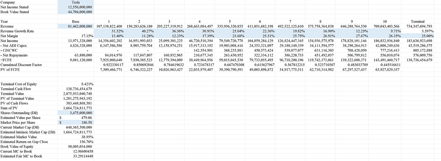Viewport: 441px width, 161px height.
Task: Select Terminal FCFE value 138,736,454,679
Action: [x=418, y=60]
